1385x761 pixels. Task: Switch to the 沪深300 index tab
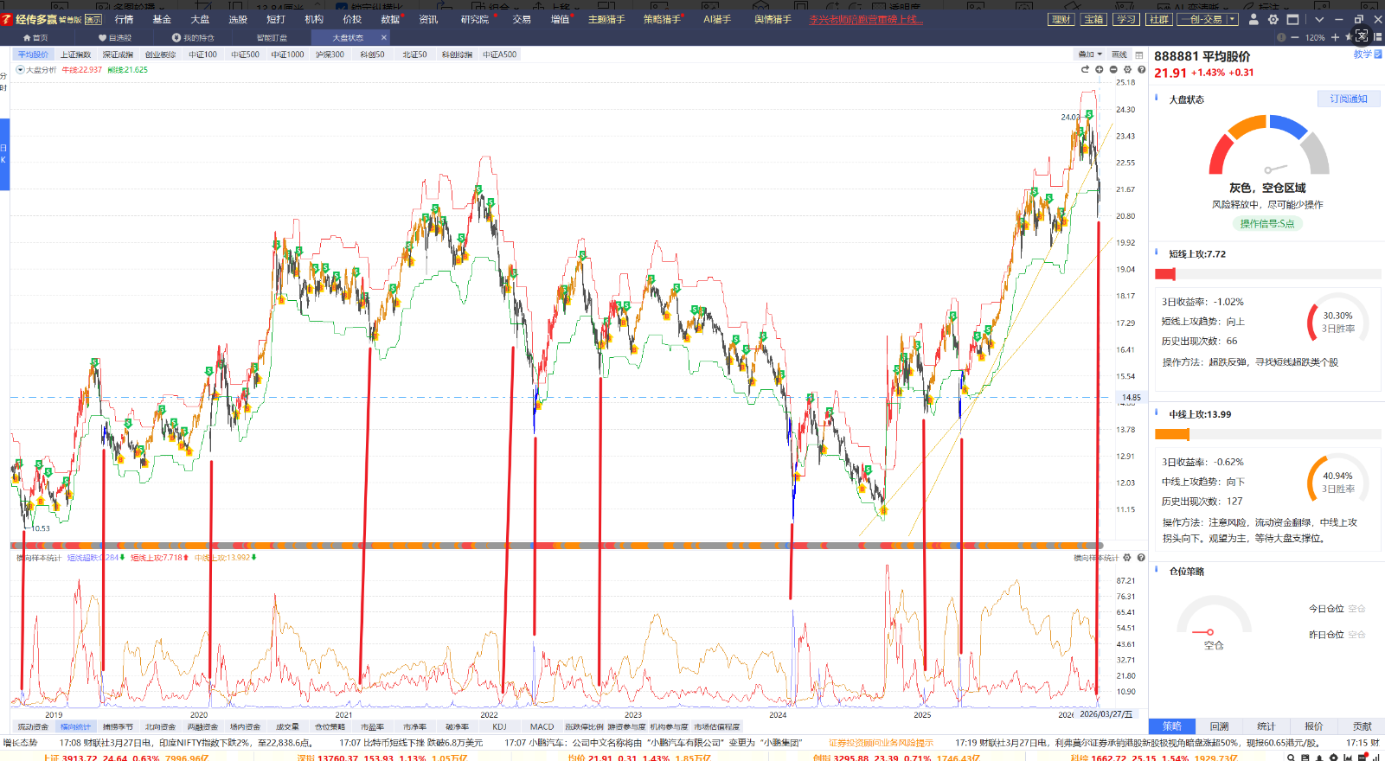330,54
